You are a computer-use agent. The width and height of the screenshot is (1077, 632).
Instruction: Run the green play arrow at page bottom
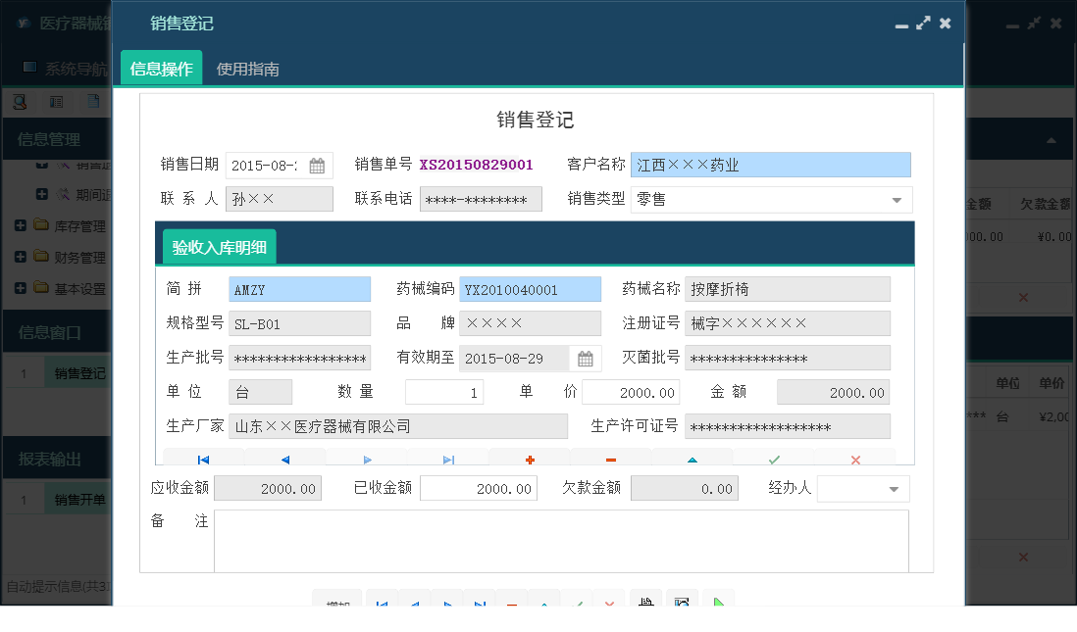[719, 601]
